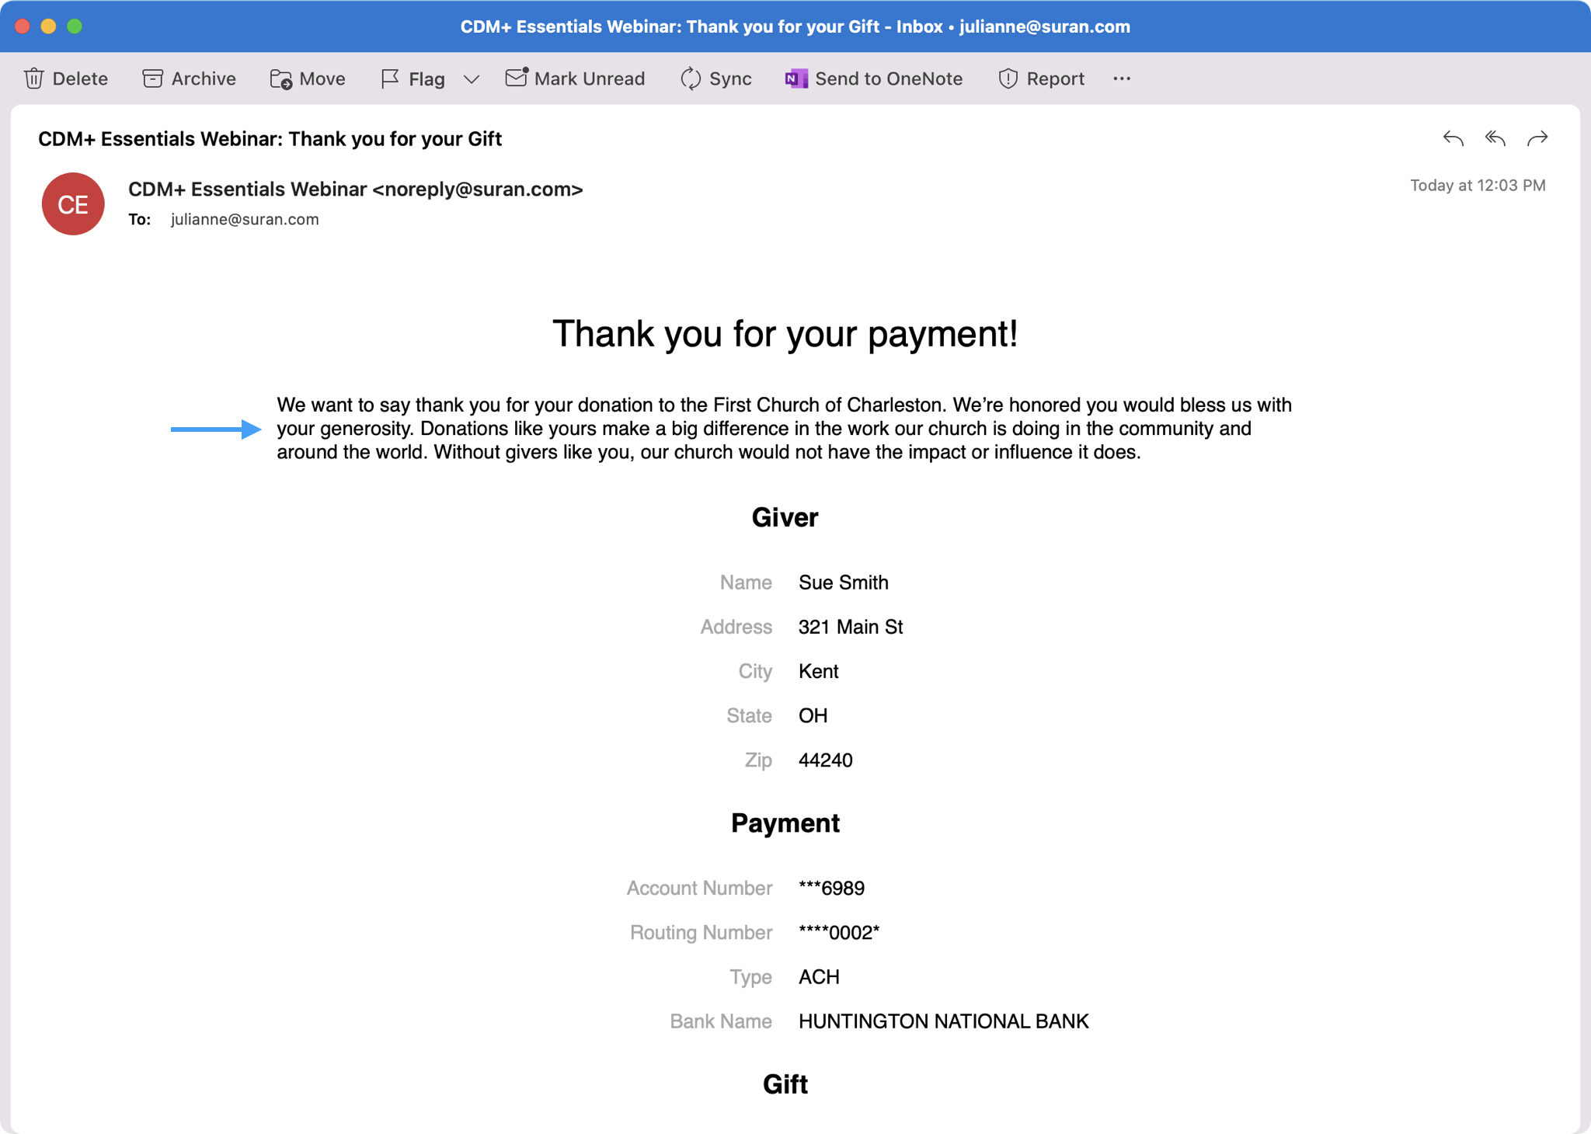This screenshot has height=1134, width=1591.
Task: Click the Move folder icon
Action: 280,78
